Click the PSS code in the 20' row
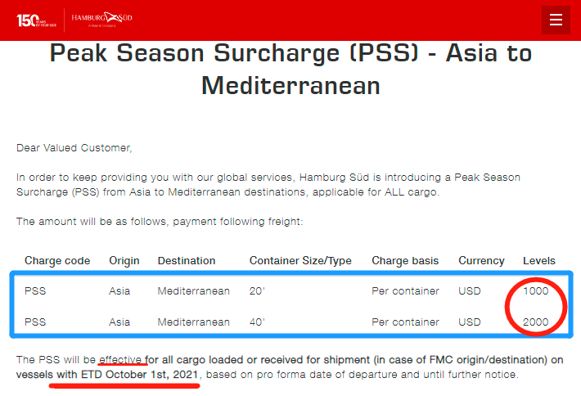The height and width of the screenshot is (396, 581). 35,291
